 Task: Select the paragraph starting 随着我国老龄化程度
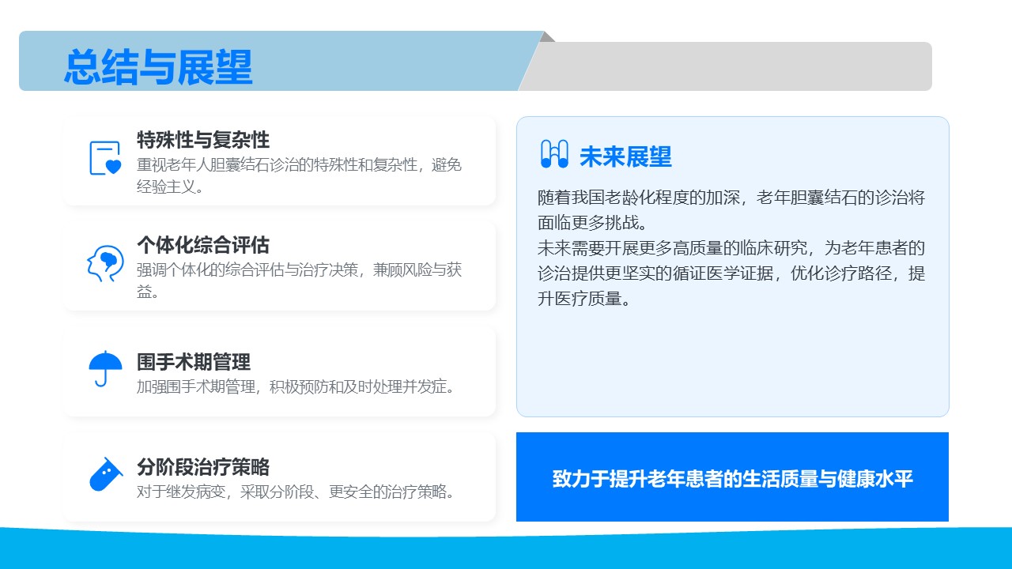[731, 209]
